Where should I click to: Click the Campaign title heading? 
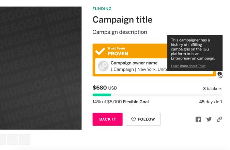[x=122, y=19]
